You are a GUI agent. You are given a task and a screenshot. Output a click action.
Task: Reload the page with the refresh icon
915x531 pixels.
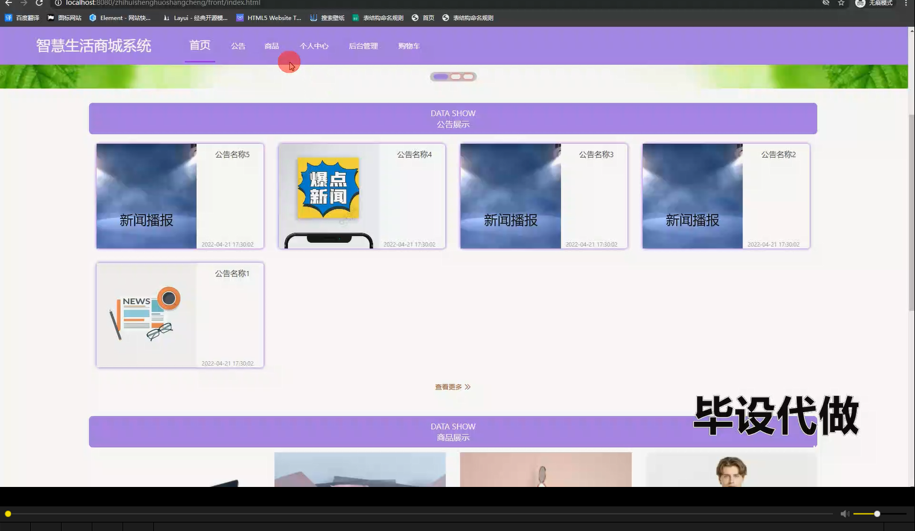39,3
